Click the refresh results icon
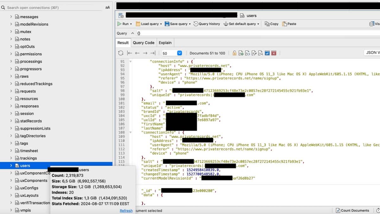This screenshot has height=214, width=380. 121,53
